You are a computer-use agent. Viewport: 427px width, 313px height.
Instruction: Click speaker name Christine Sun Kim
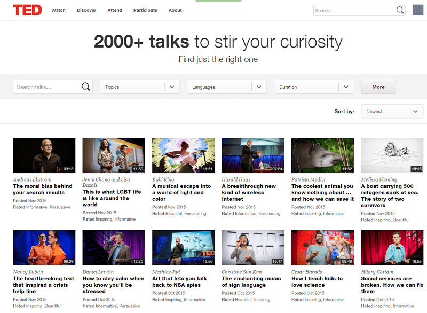click(x=242, y=272)
